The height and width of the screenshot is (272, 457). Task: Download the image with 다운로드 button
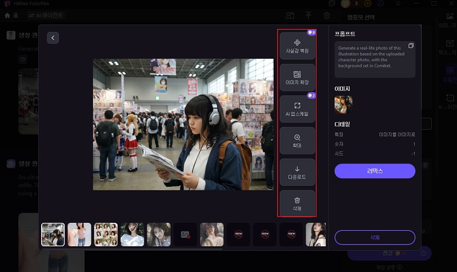[297, 172]
